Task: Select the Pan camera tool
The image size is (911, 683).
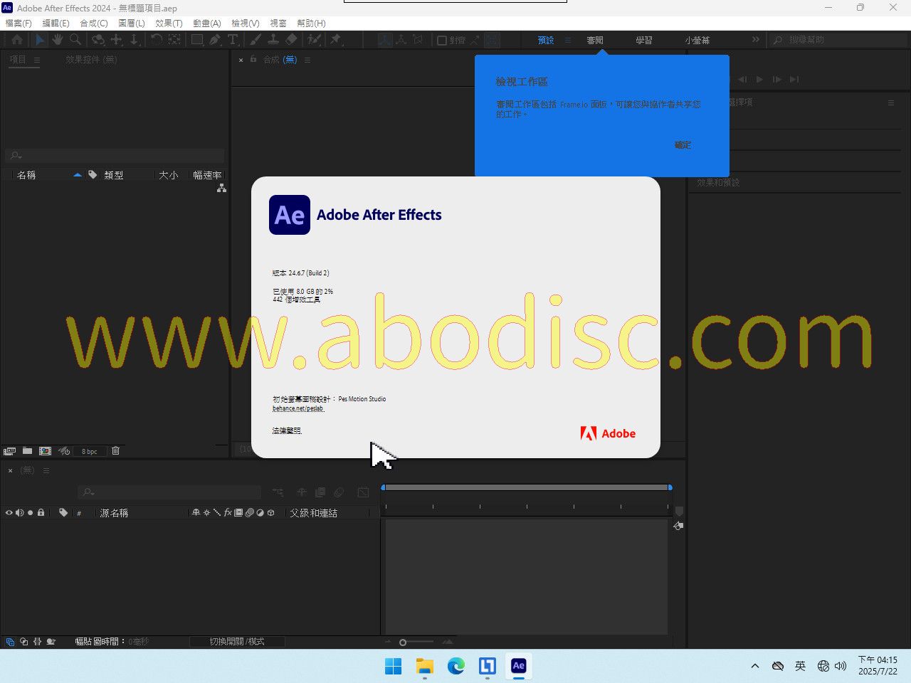Action: tap(116, 40)
